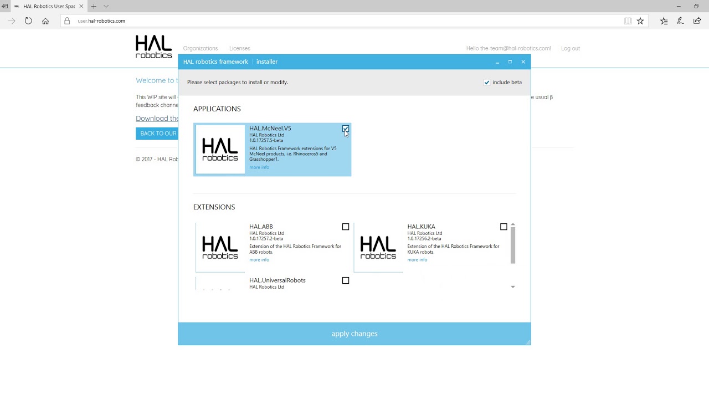The height and width of the screenshot is (399, 709).
Task: Click the set tabs aside icon
Action: click(5, 6)
